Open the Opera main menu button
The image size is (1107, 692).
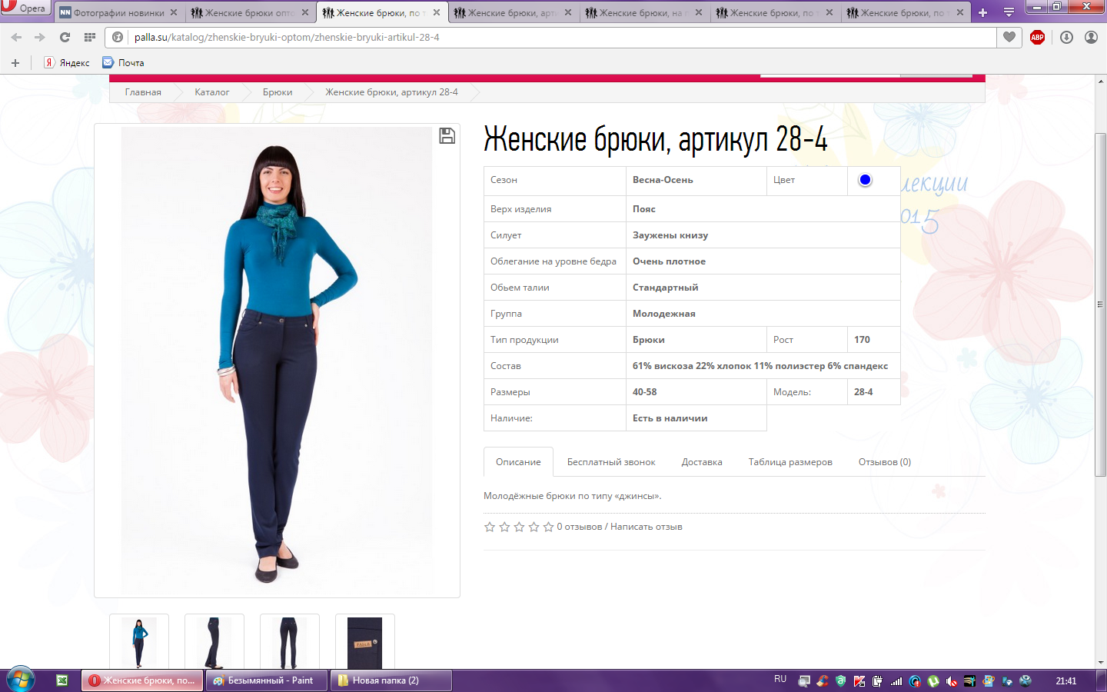coord(25,8)
